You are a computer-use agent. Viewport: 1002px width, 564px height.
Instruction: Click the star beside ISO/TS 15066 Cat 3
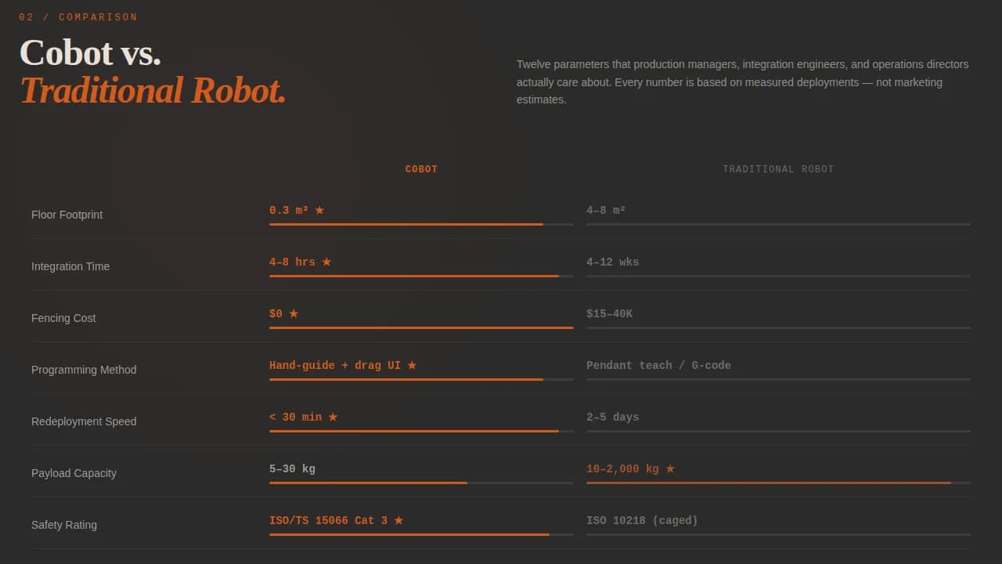coord(399,519)
